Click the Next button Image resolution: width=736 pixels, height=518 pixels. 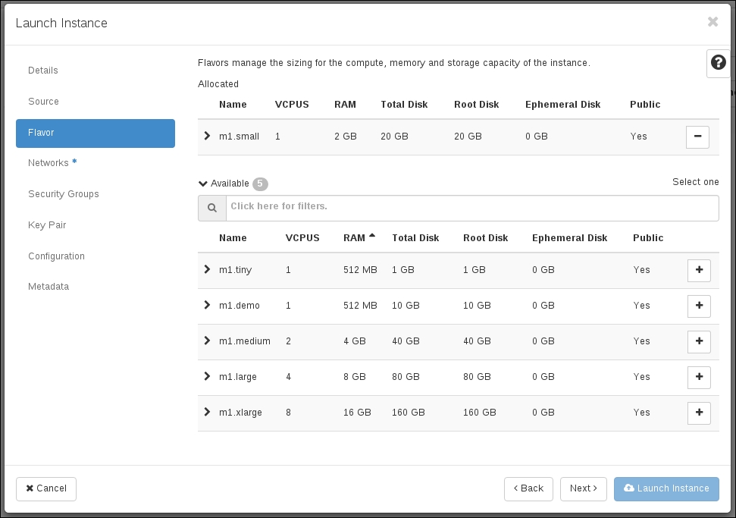[583, 488]
